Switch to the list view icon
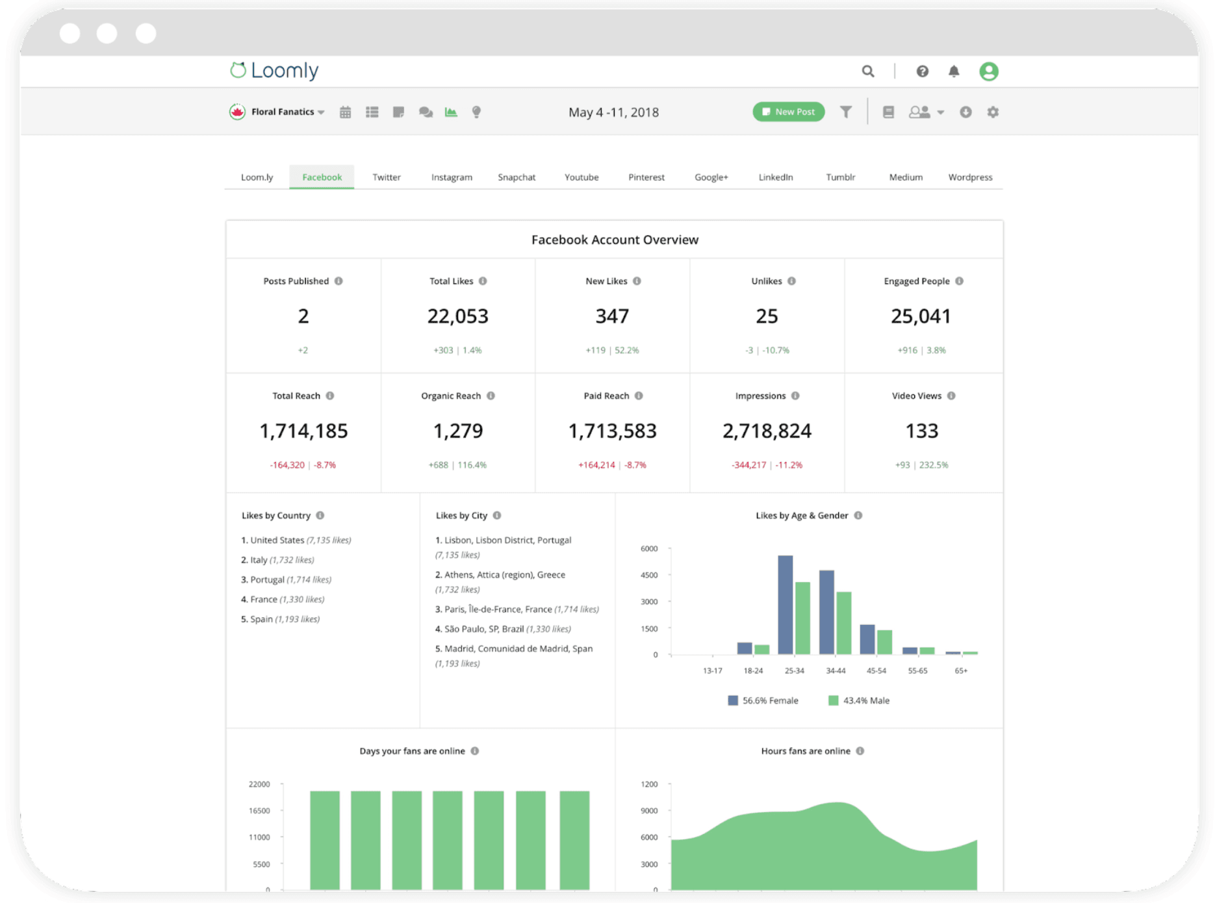 372,111
